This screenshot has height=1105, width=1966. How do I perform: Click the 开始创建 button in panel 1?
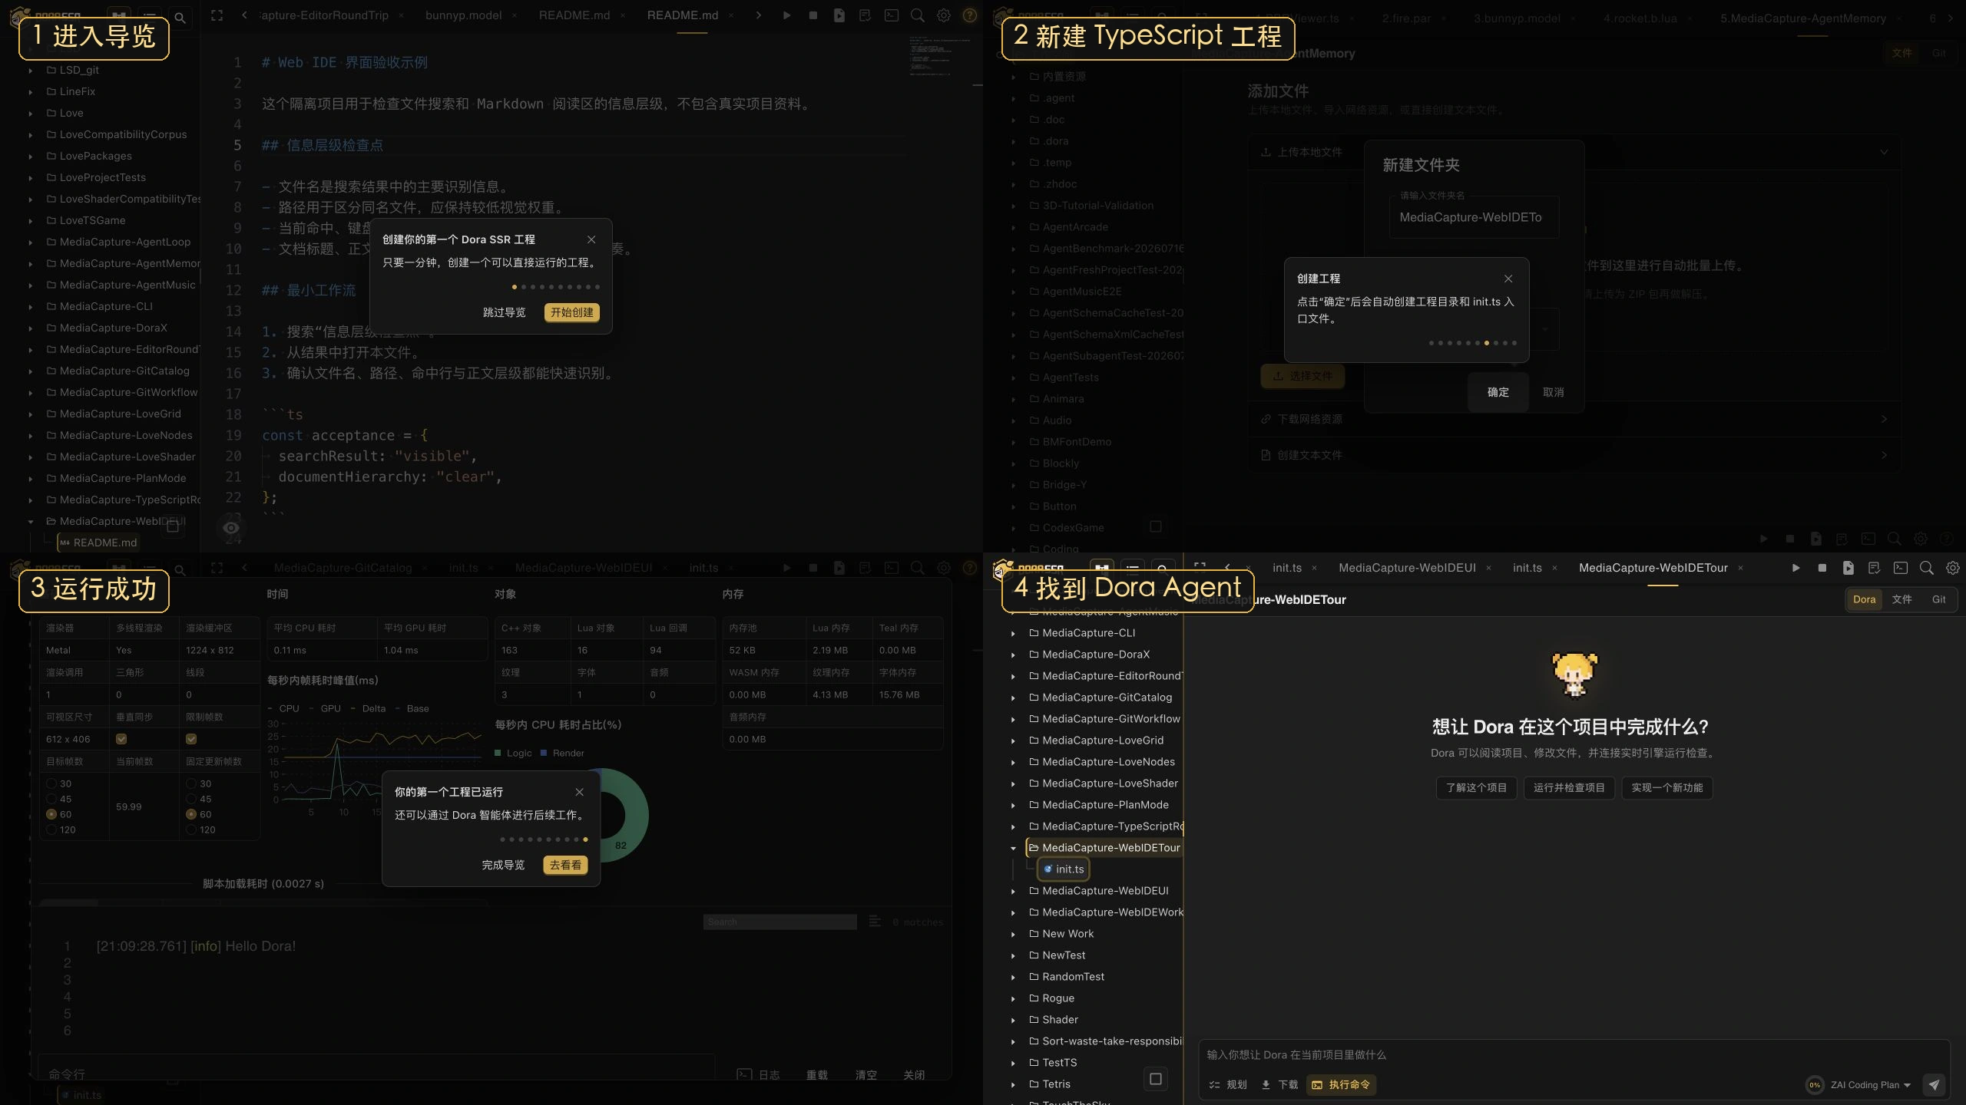572,312
